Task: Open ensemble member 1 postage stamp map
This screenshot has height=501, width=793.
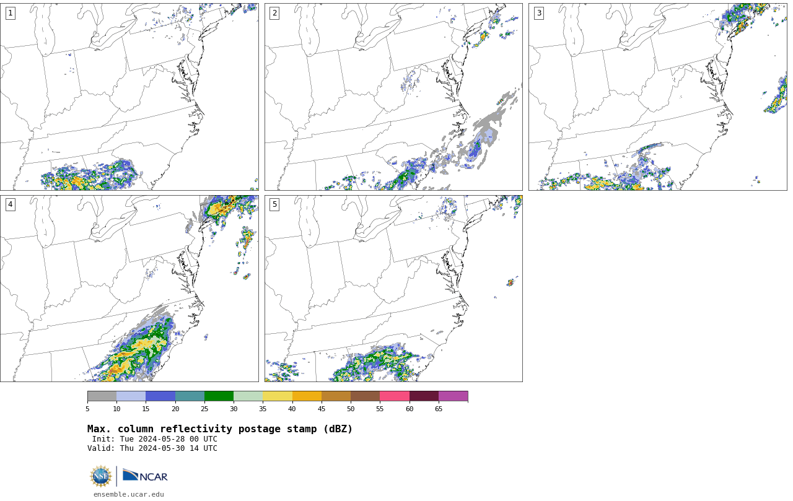Action: pyautogui.click(x=129, y=97)
